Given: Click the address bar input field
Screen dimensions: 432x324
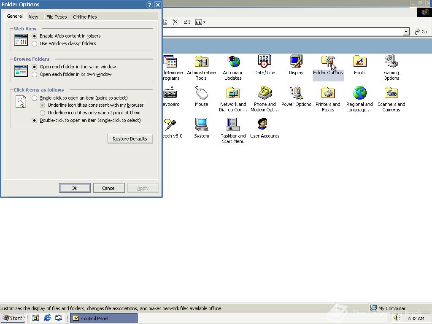Looking at the screenshot, I should [282, 32].
